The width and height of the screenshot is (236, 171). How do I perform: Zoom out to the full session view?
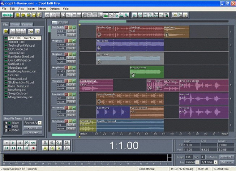59,143
